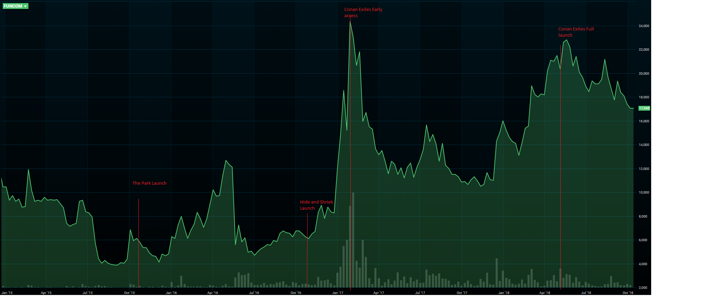The width and height of the screenshot is (707, 296).
Task: Click the 12,000 price axis label
Action: coord(644,169)
